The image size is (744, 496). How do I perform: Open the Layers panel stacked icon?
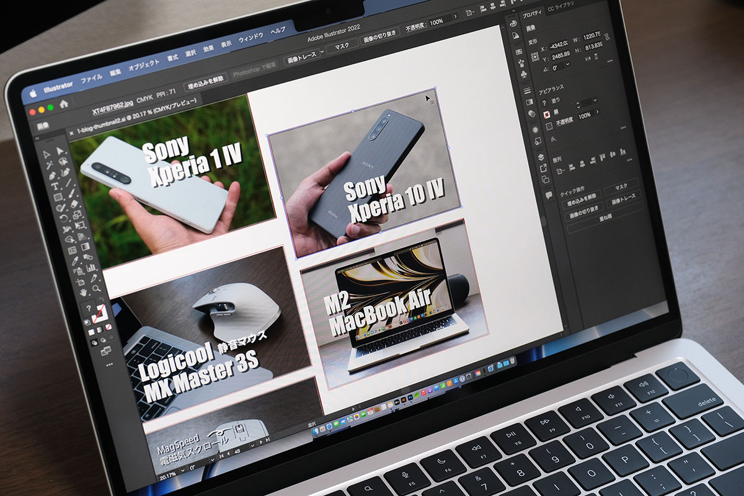pyautogui.click(x=541, y=157)
